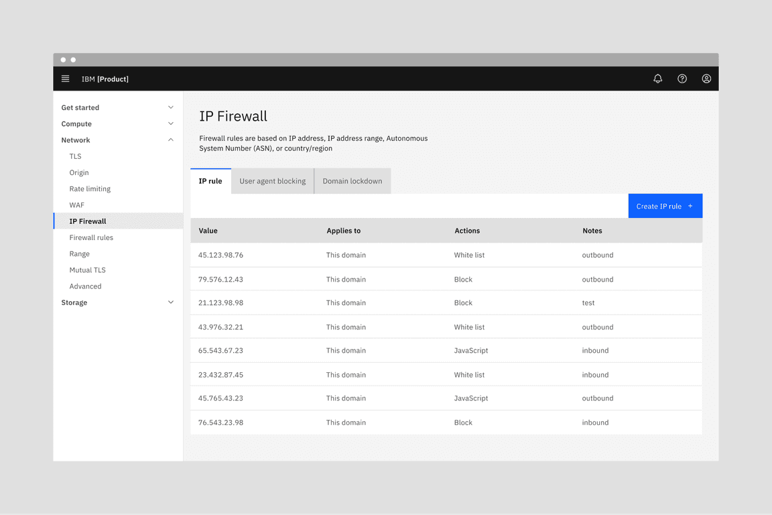Click the IBM [Product] header title
Viewport: 772px width, 515px height.
pos(105,79)
